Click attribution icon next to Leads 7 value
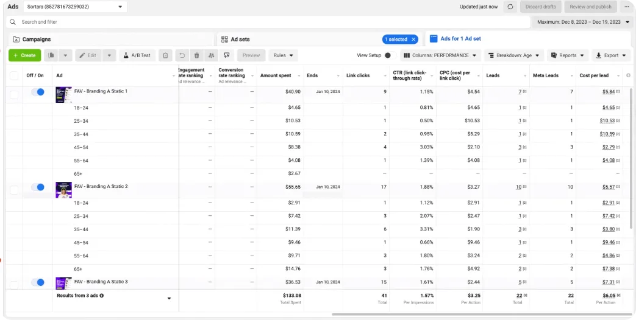This screenshot has width=636, height=320. click(x=524, y=92)
